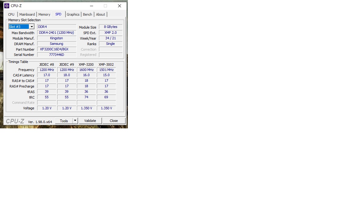Close the CPU-Z window via title bar X
This screenshot has height=199, width=354.
tap(120, 6)
